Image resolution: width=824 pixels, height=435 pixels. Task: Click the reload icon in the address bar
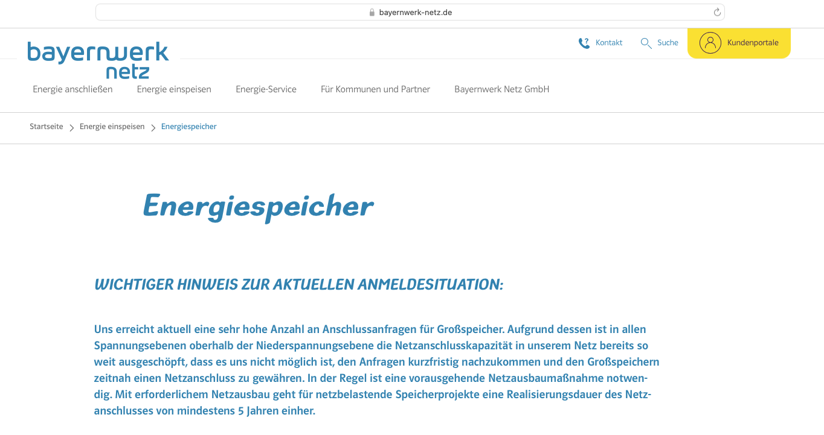[717, 12]
